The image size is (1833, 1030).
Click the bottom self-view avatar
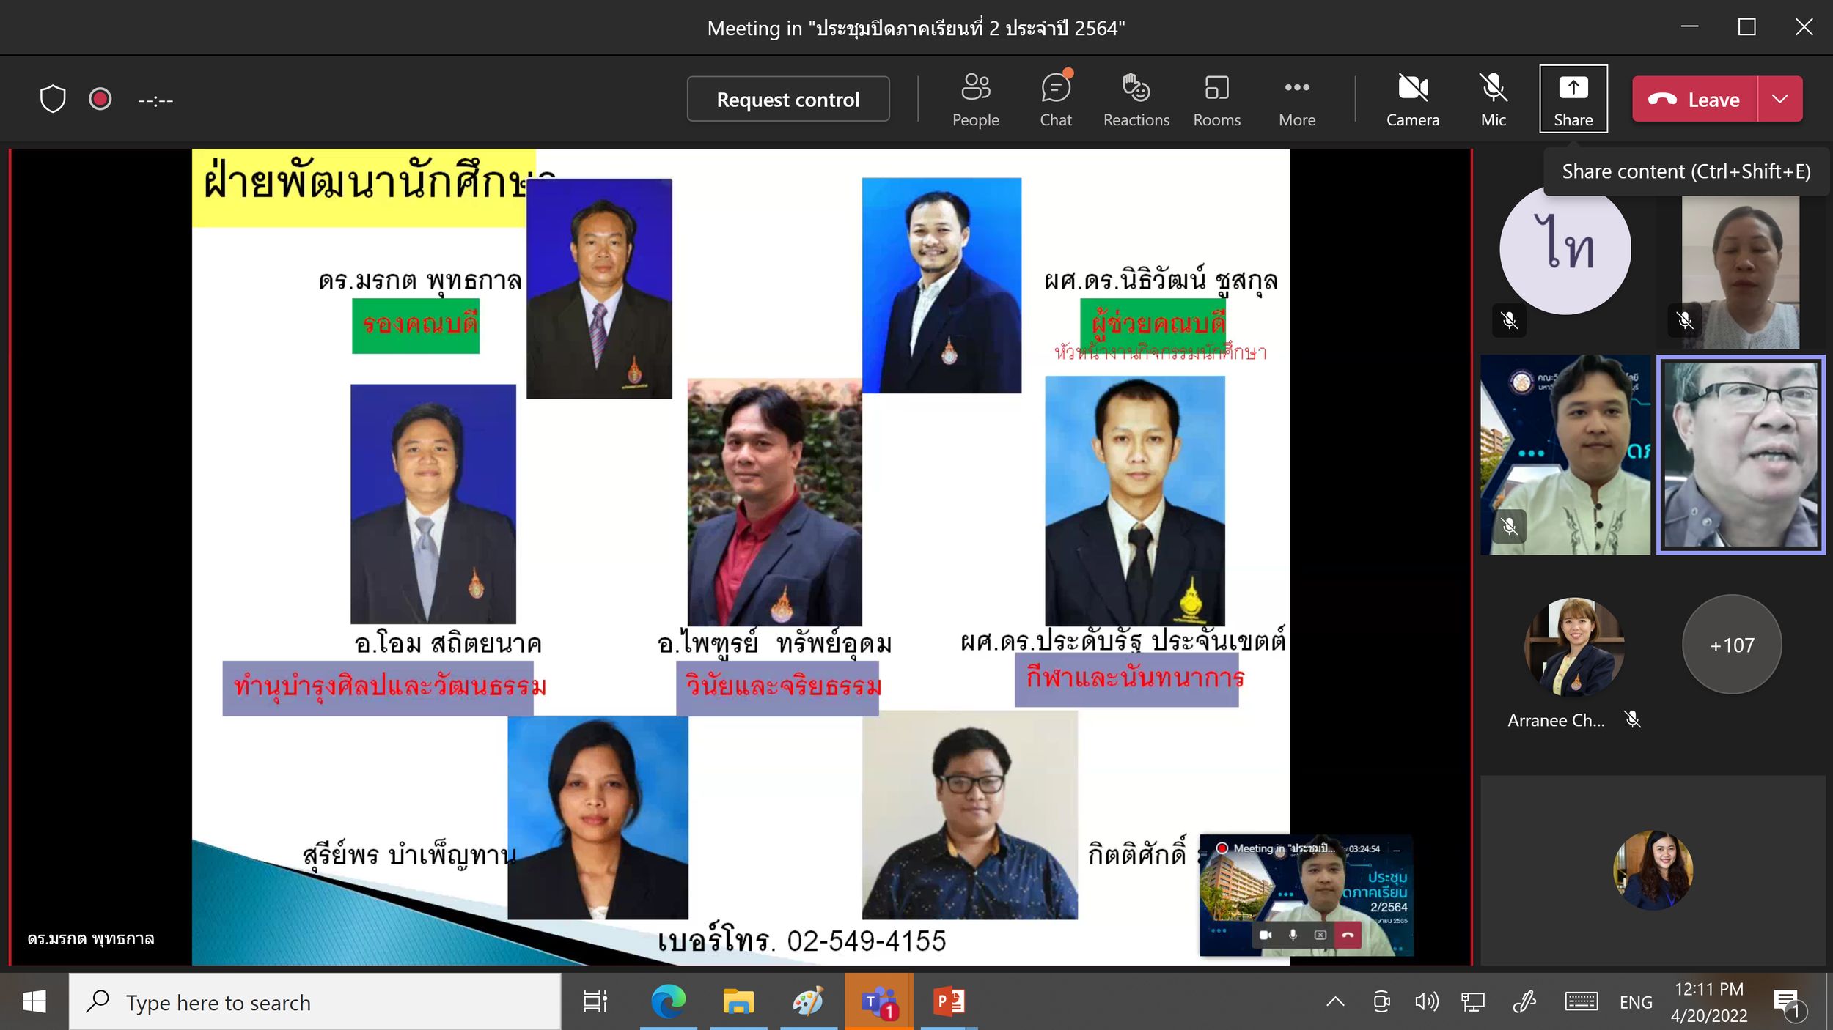coord(1653,870)
